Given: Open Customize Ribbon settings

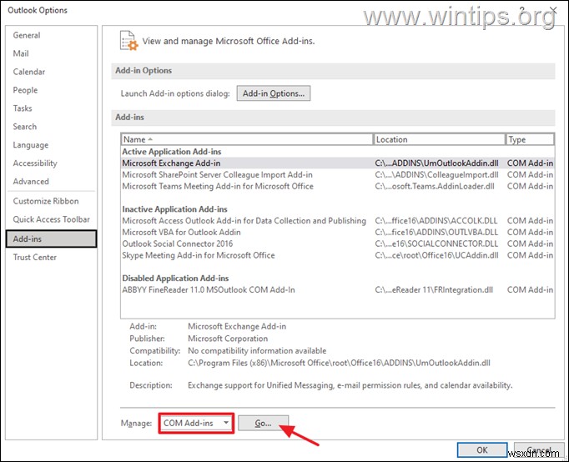Looking at the screenshot, I should [x=46, y=201].
